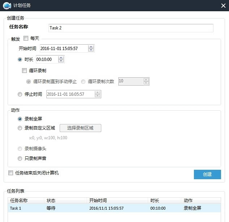Click the 选择录制区域 button
Screen dimensions: 229x222
[x=80, y=128]
